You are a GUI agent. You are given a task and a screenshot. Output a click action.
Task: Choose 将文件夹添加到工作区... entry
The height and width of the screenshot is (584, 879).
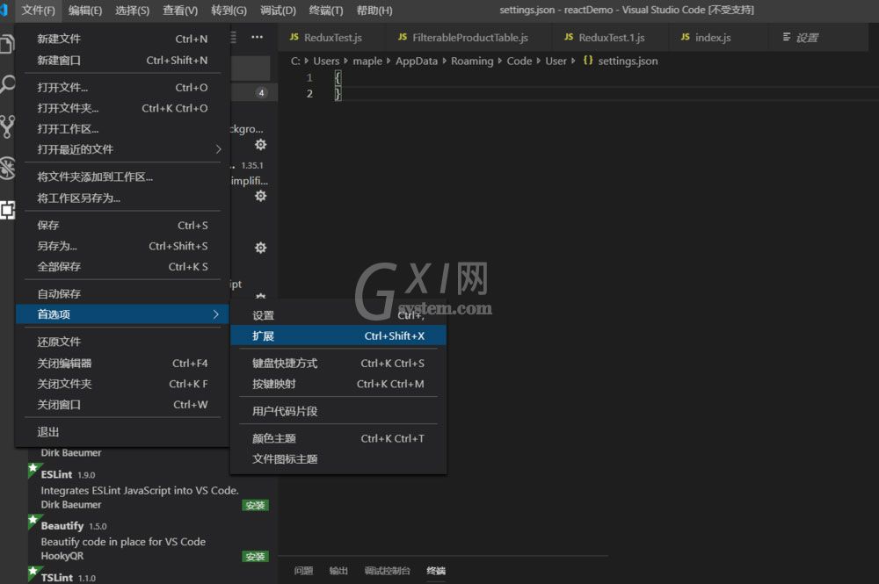click(122, 177)
